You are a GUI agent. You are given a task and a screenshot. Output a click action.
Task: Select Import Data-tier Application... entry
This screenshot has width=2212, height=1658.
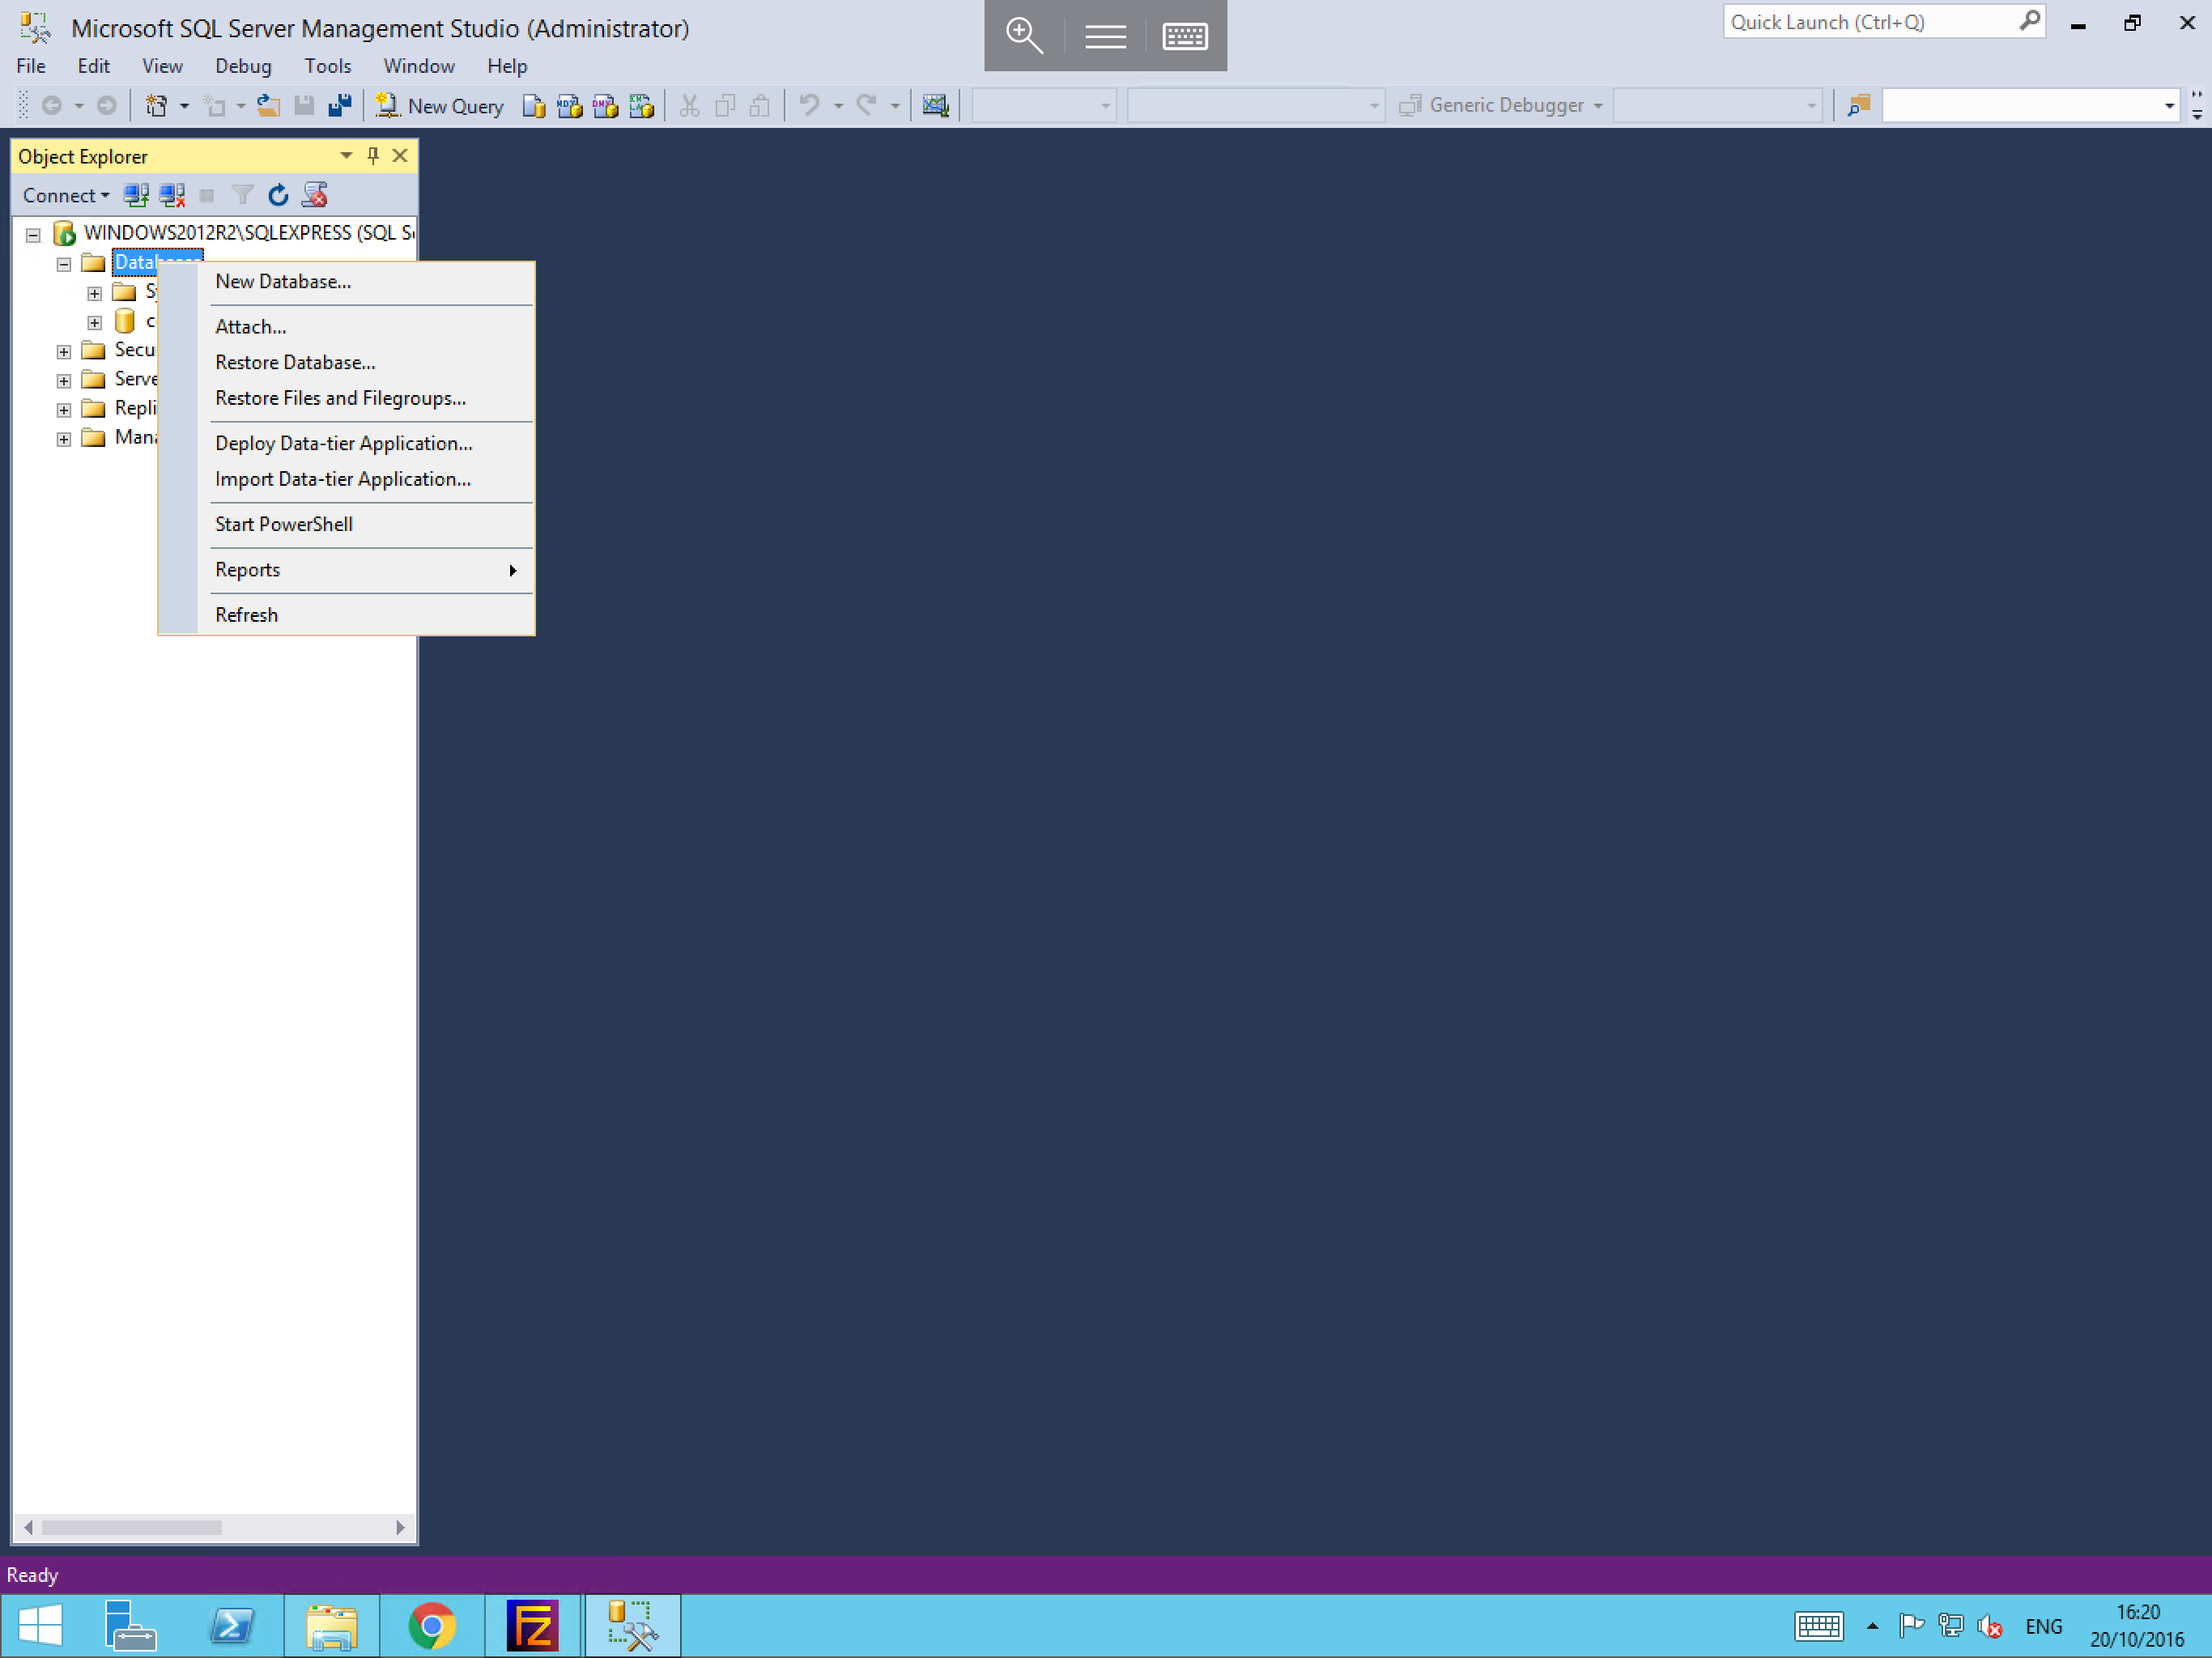[346, 479]
